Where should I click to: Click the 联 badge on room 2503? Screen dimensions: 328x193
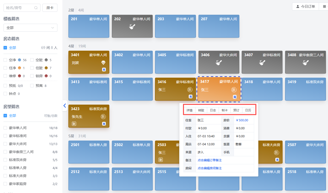pyautogui.click(x=161, y=160)
